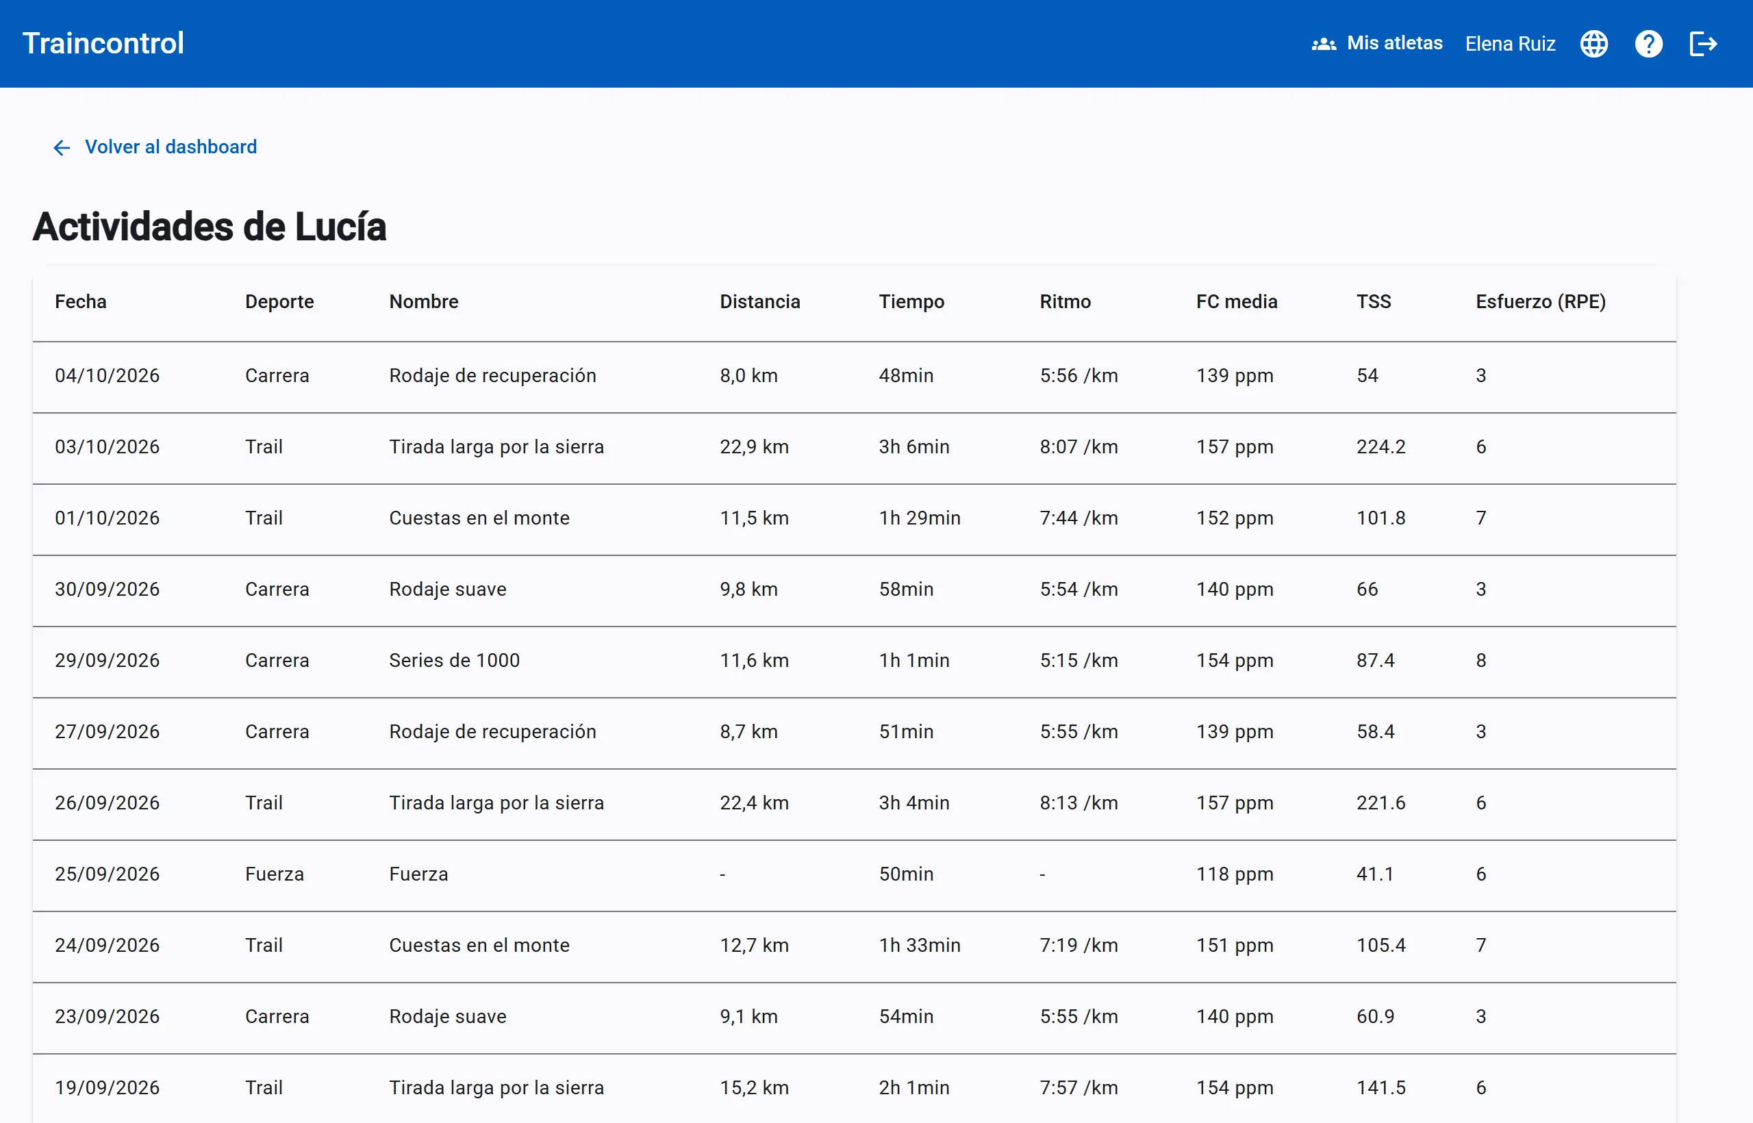Open the 04/10/2026 Rodaje de recuperación row
1753x1123 pixels.
tap(854, 377)
